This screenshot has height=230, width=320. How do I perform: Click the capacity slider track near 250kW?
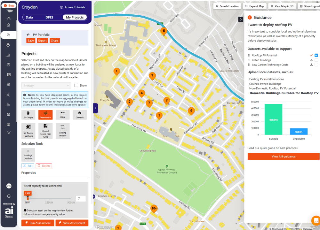click(49, 199)
